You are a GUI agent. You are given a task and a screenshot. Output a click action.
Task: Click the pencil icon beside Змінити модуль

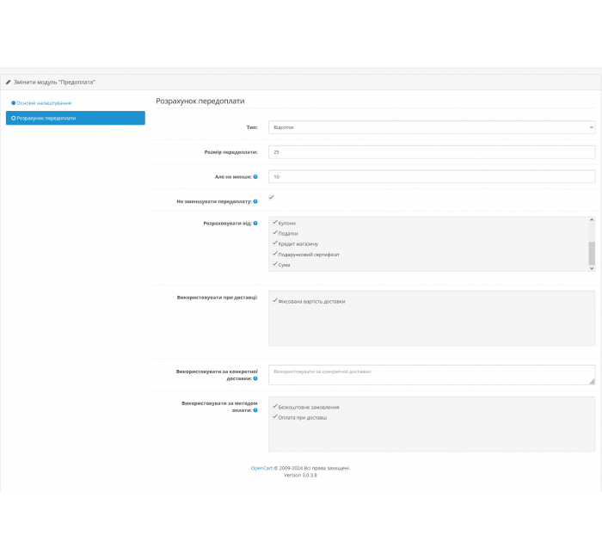click(8, 83)
